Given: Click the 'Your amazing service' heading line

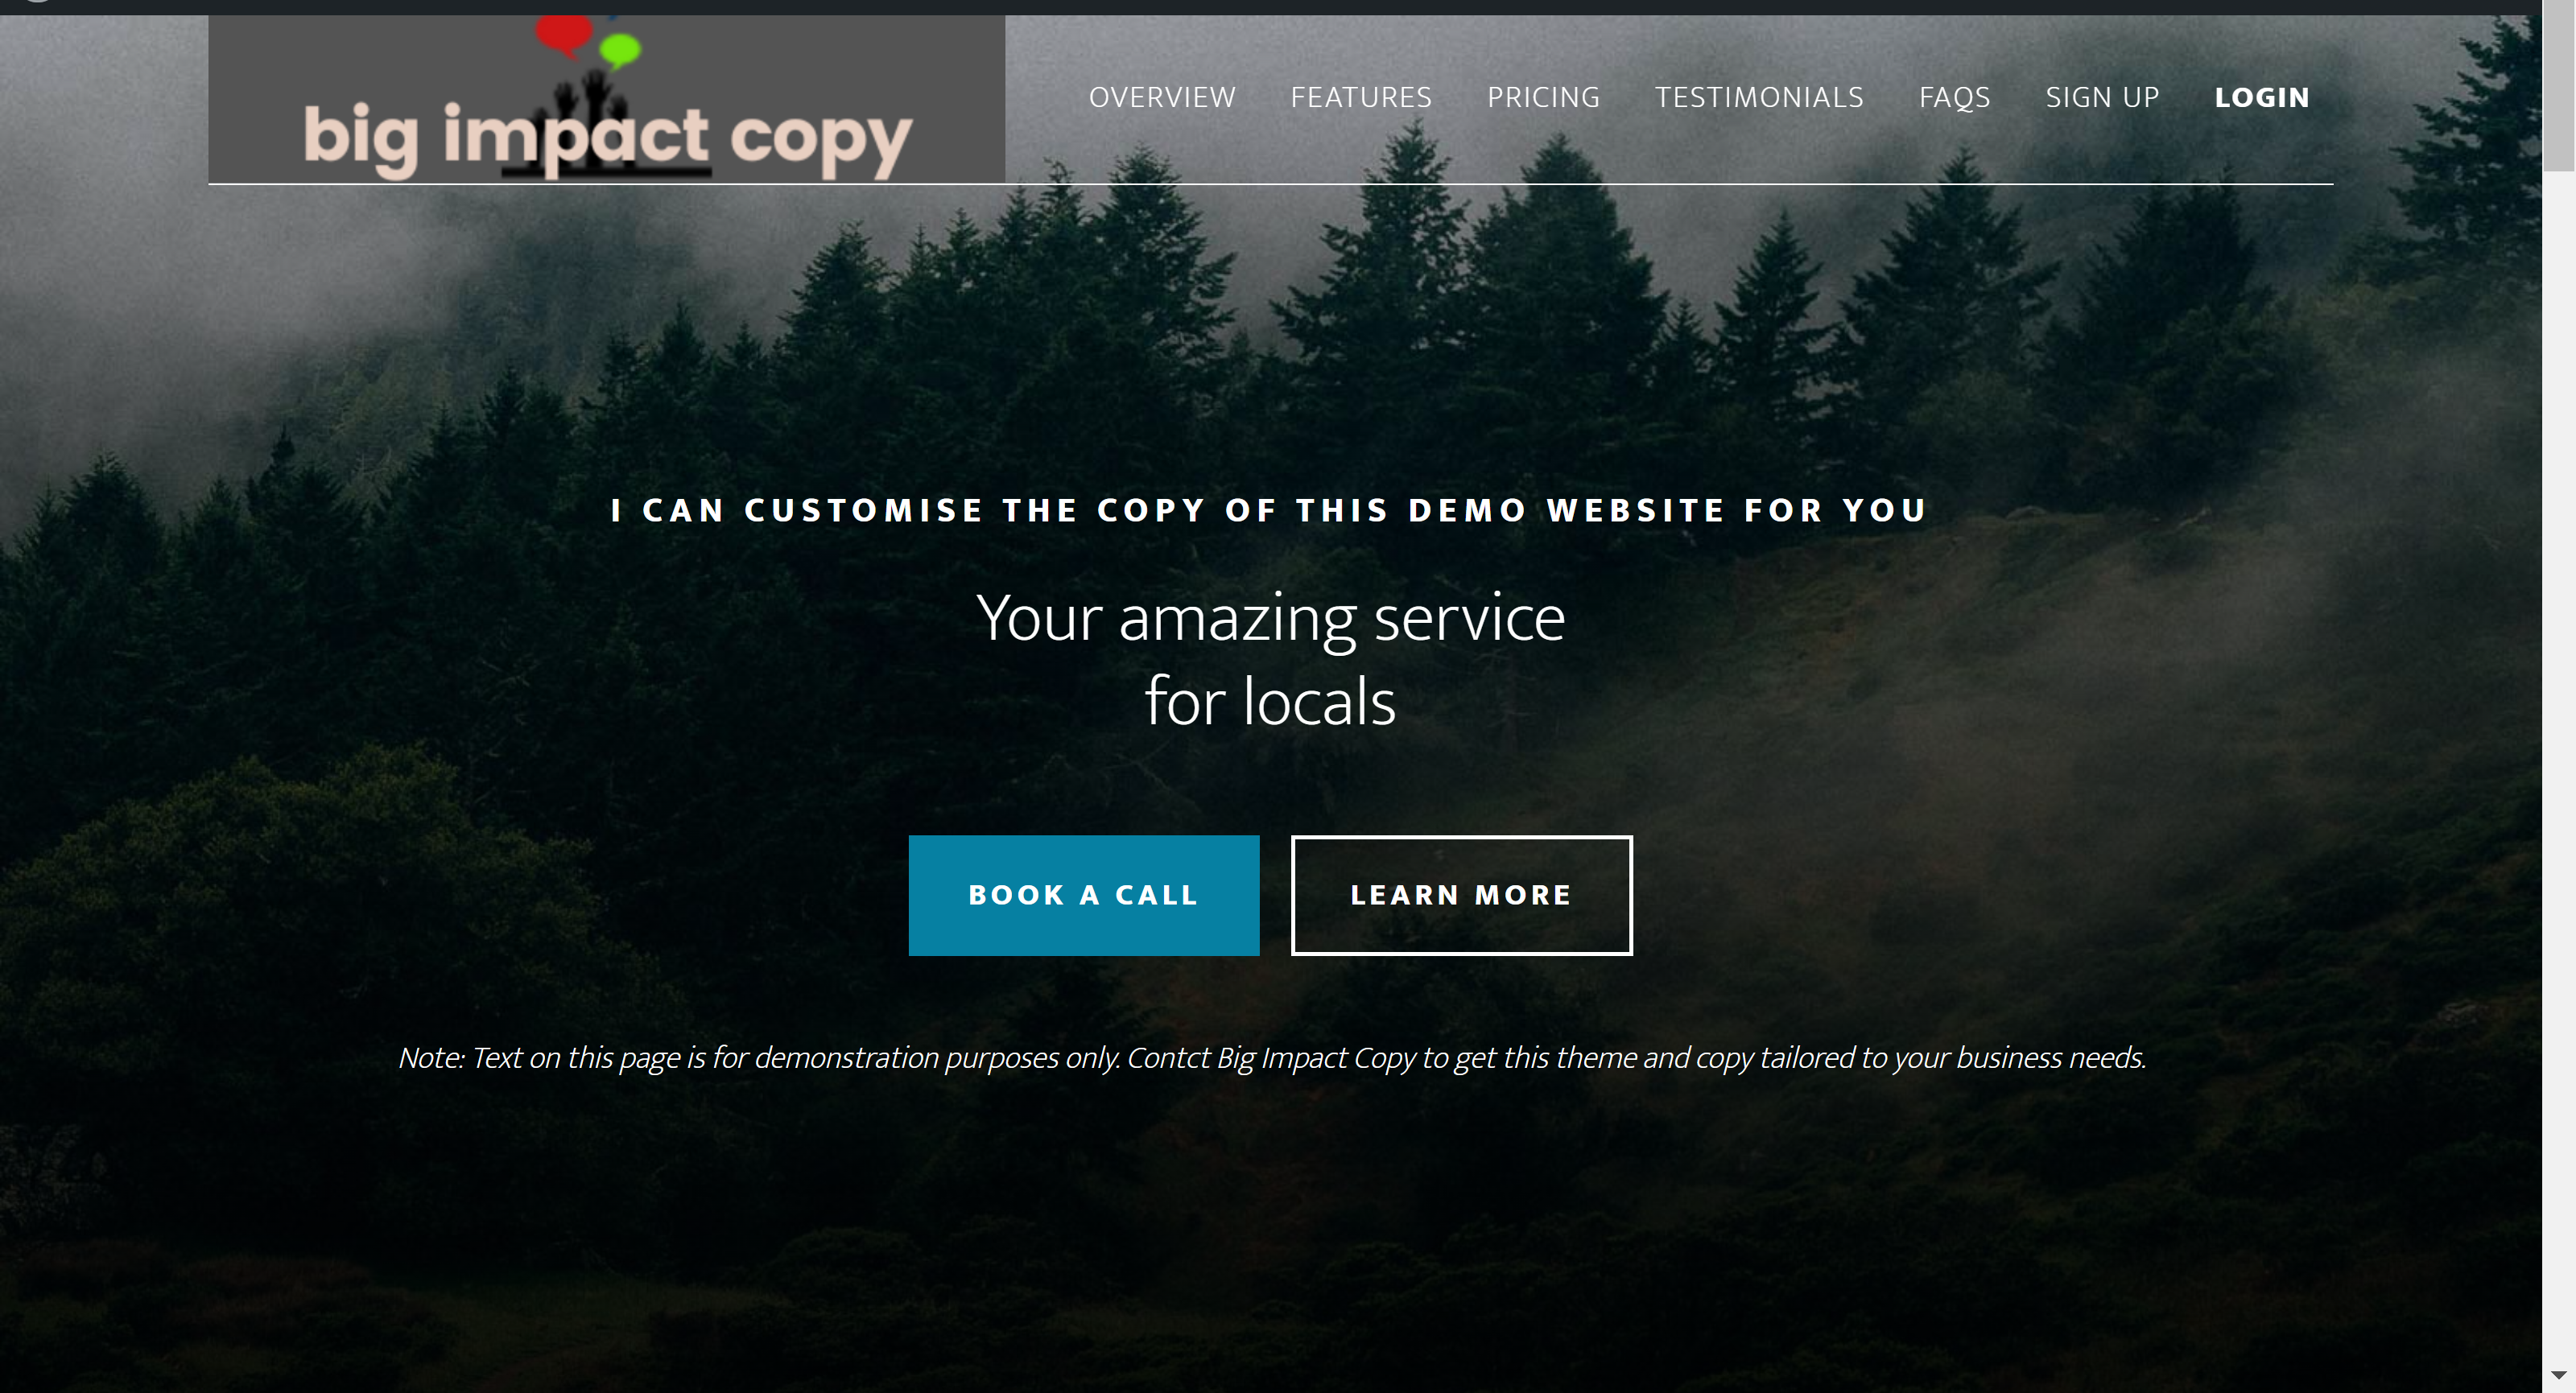Looking at the screenshot, I should [x=1271, y=618].
